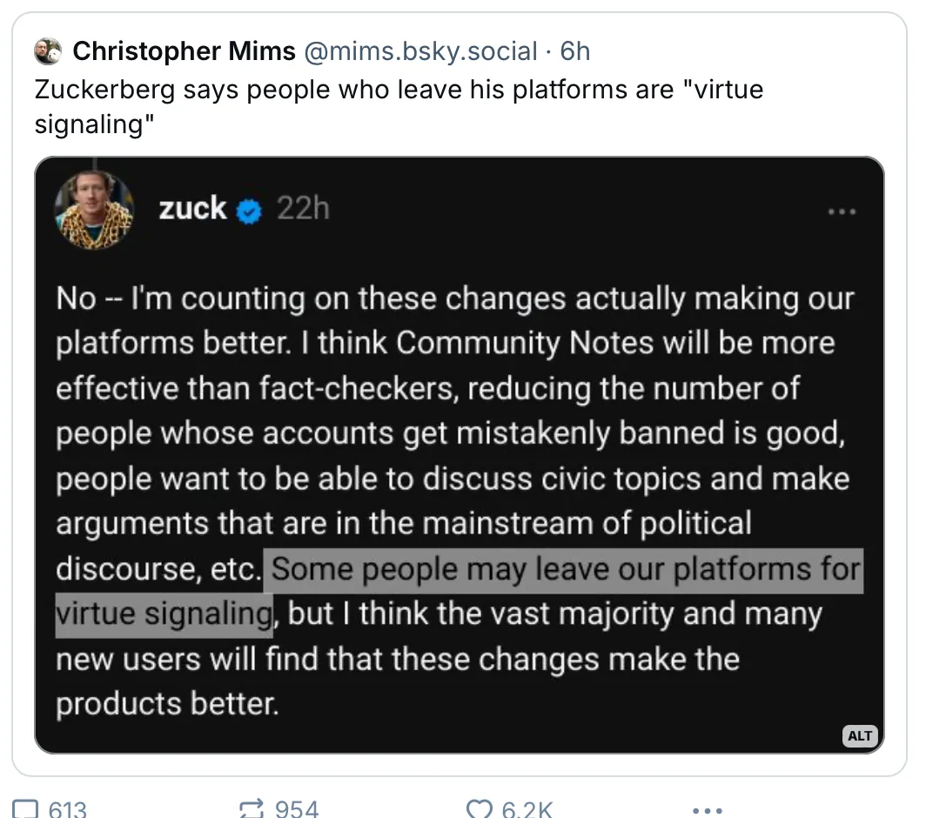Click the 954 repost count
Viewport: 926px width, 818px height.
click(x=297, y=809)
